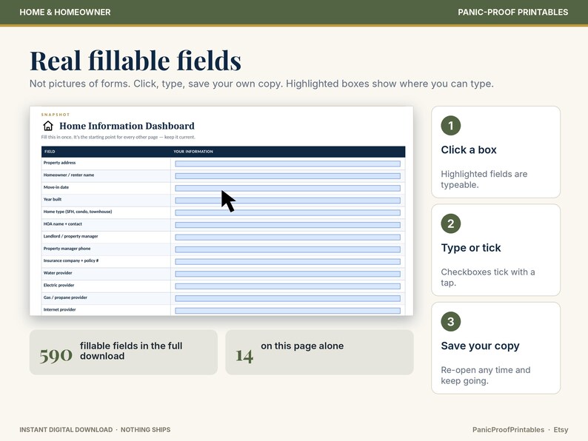Click the 'Year built' row label
Viewport: 588px width, 441px height.
click(52, 199)
